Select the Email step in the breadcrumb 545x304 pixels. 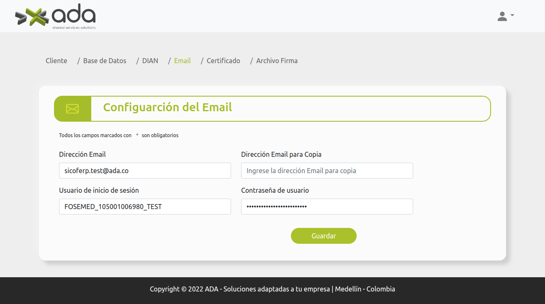pyautogui.click(x=182, y=61)
